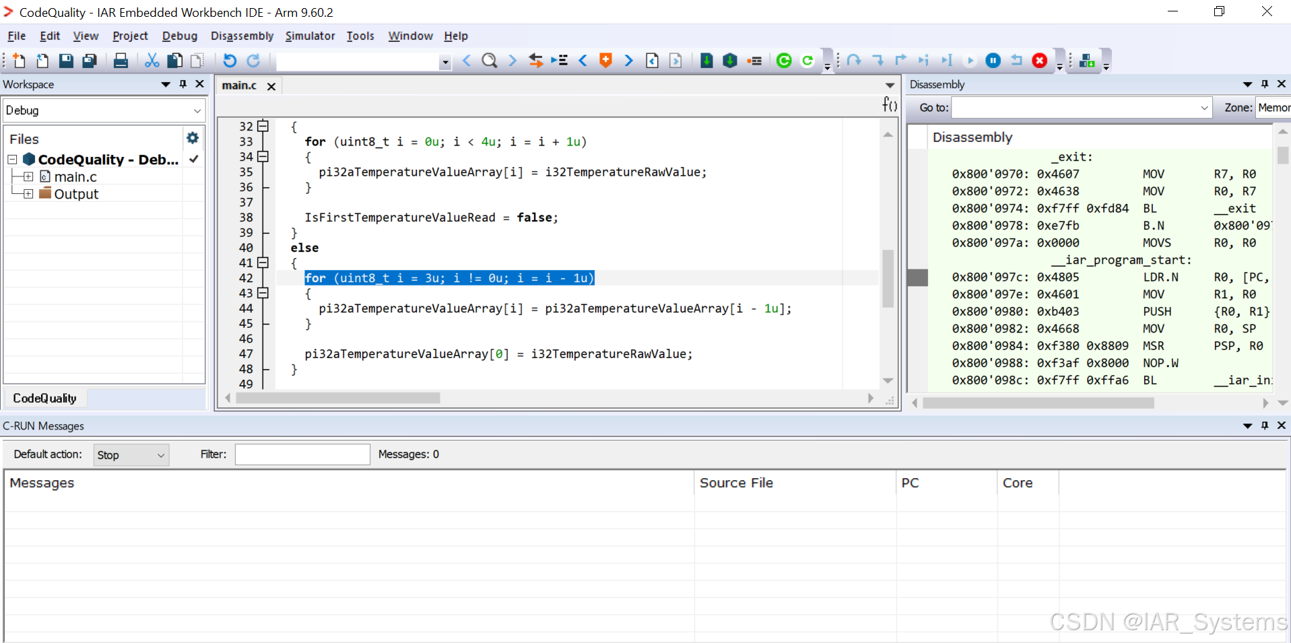Redo the last undone edit
Image resolution: width=1291 pixels, height=643 pixels.
[253, 61]
